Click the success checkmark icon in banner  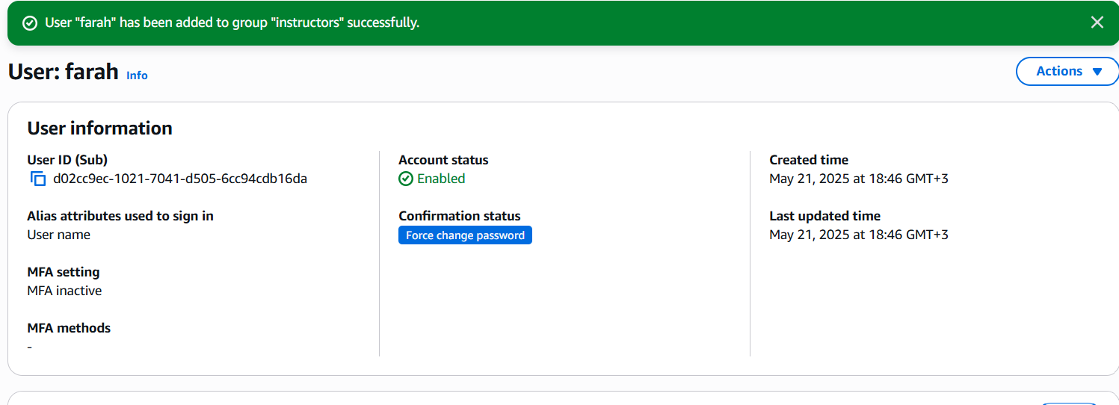point(30,23)
